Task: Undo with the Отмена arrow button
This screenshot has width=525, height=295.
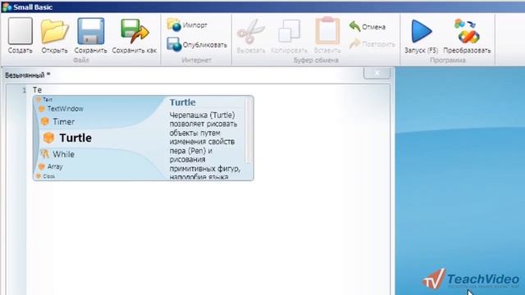Action: [367, 26]
